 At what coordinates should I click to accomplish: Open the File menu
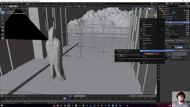[x=4, y=4]
